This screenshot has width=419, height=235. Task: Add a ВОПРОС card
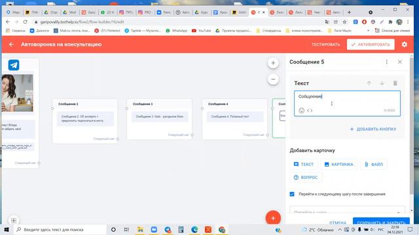(x=306, y=177)
